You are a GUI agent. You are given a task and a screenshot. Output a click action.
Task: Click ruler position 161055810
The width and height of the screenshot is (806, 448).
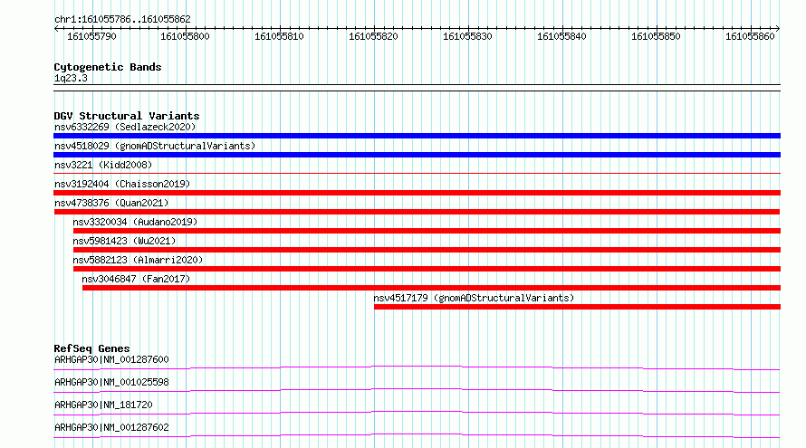pos(279,36)
